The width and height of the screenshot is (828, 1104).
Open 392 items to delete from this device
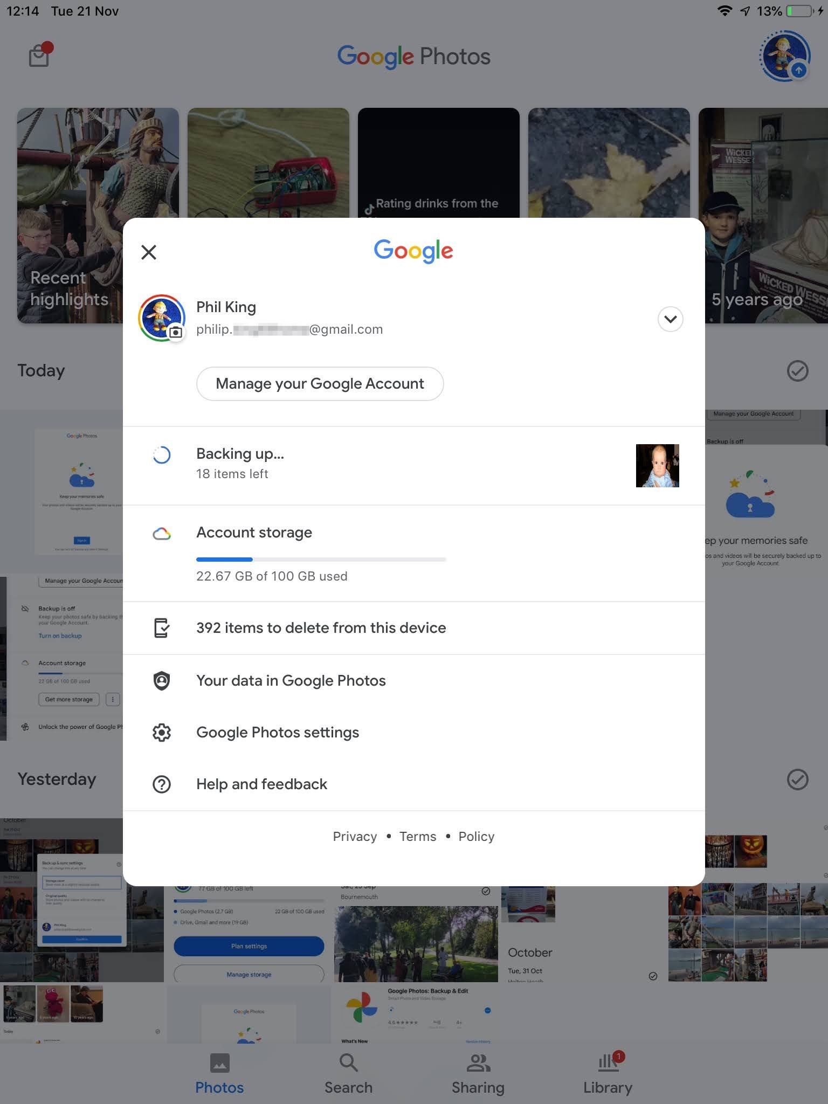pyautogui.click(x=413, y=628)
